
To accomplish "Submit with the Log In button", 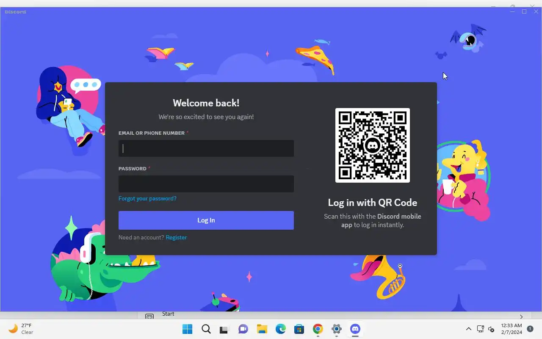I will click(206, 220).
